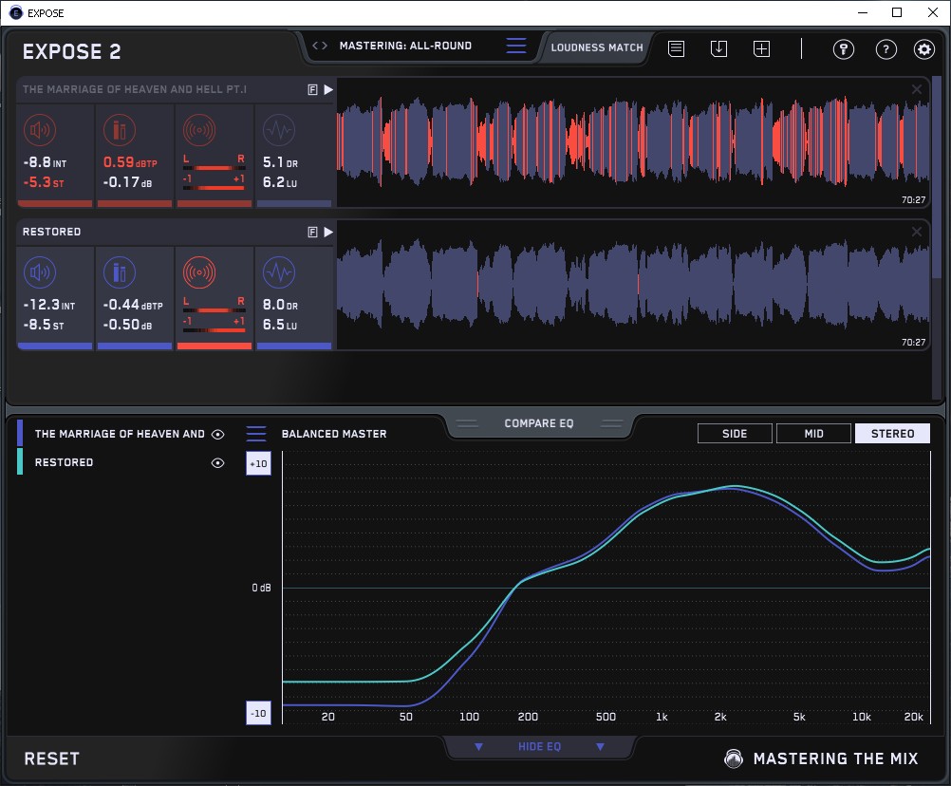Play the RESTORED track
951x786 pixels.
[x=328, y=232]
